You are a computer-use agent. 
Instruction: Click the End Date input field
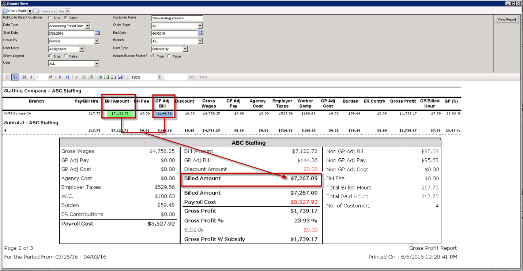tap(174, 33)
